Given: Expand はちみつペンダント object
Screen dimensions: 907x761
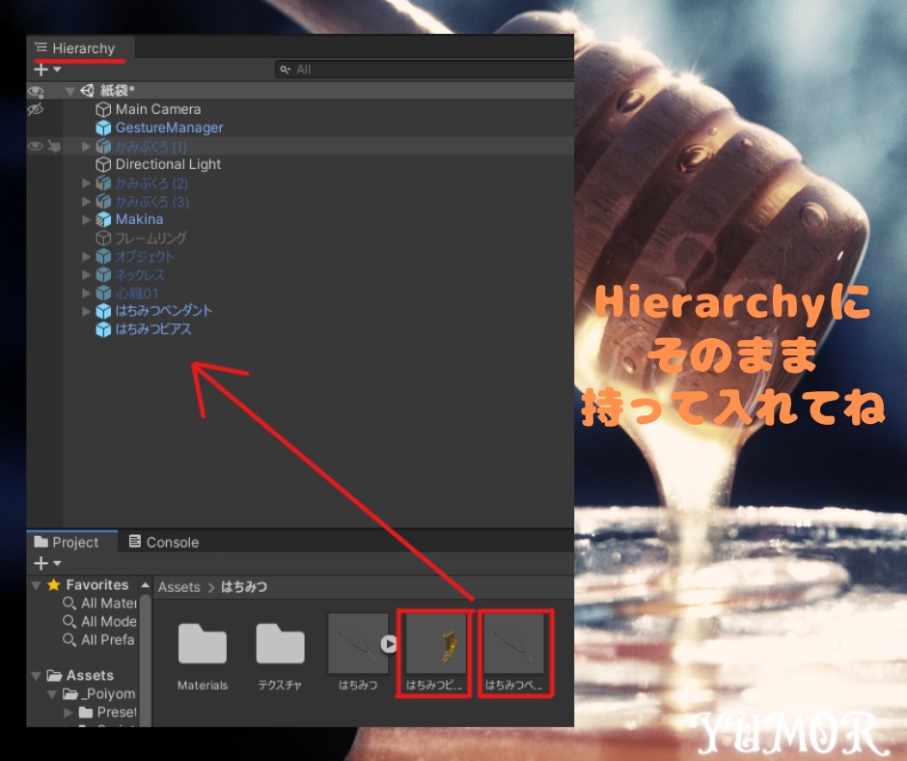Looking at the screenshot, I should 86,311.
